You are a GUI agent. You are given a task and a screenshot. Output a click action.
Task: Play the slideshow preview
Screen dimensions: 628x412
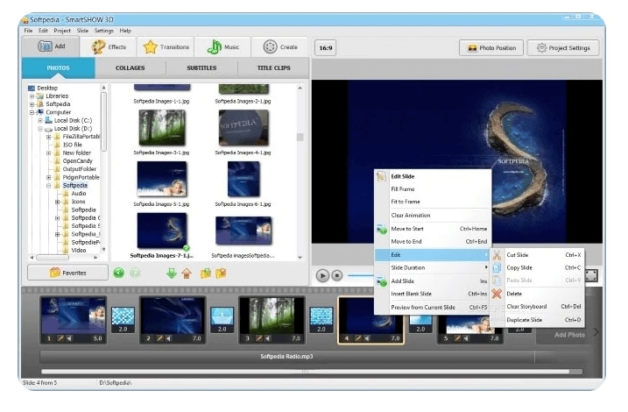point(322,276)
